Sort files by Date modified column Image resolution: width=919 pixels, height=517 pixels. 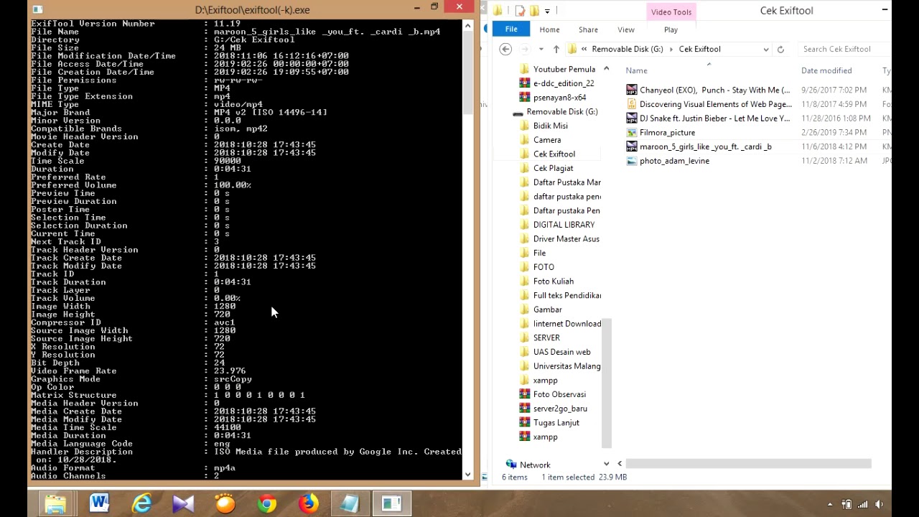(x=826, y=70)
